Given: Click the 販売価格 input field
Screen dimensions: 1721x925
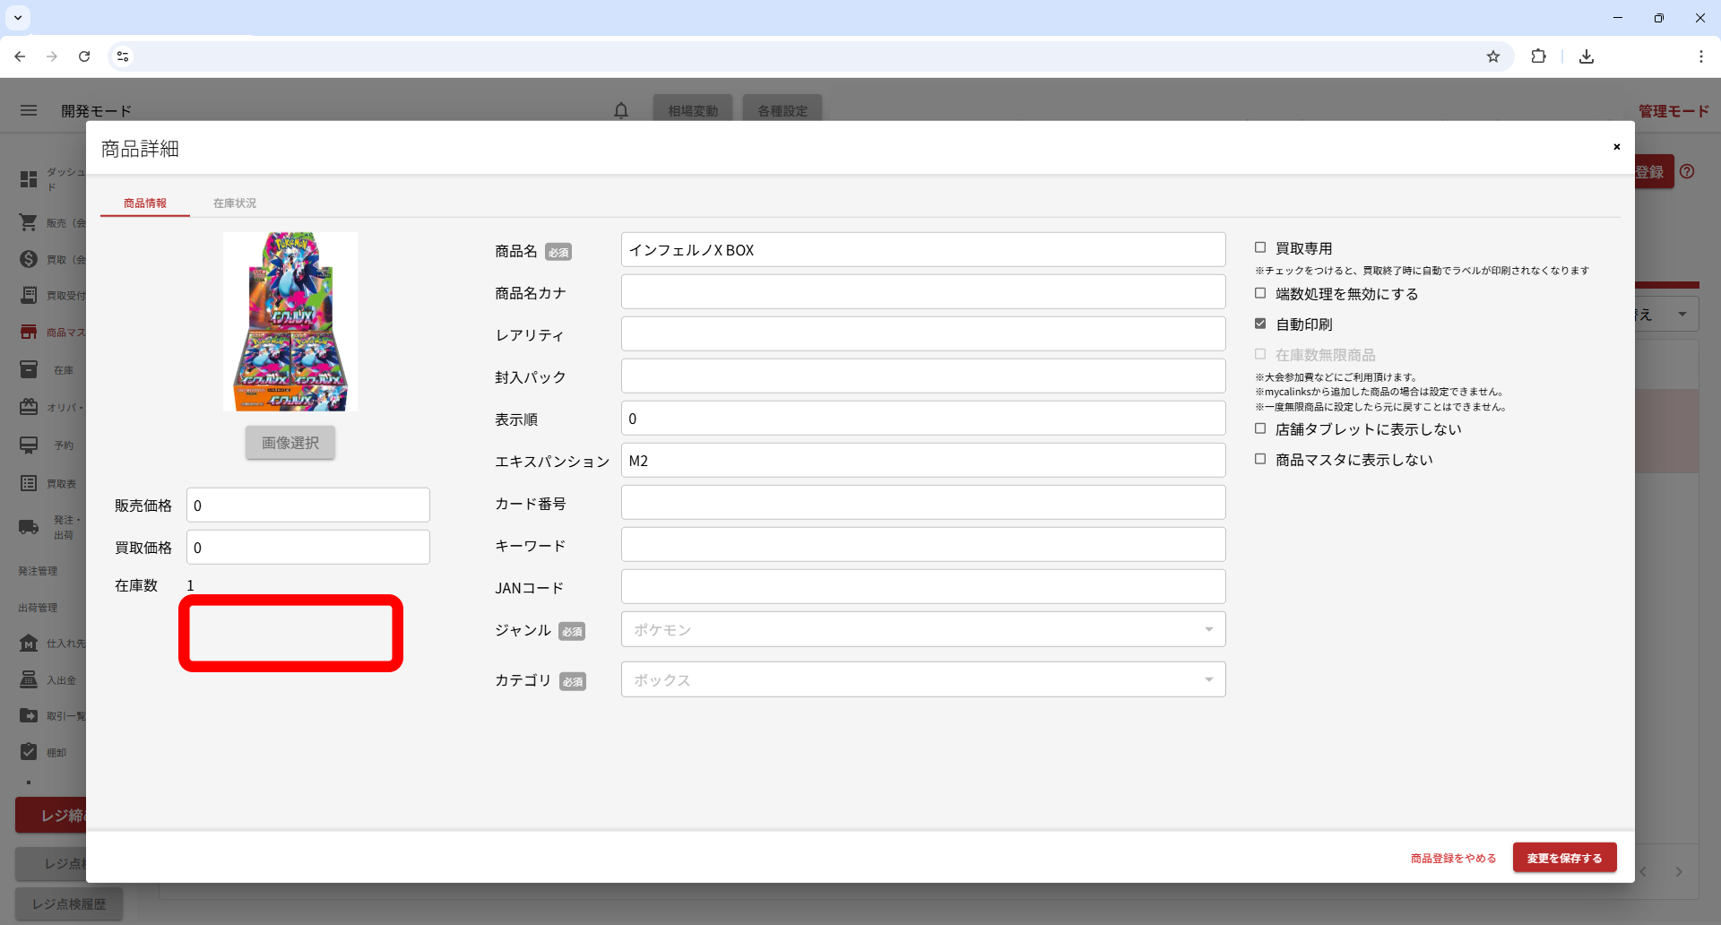Looking at the screenshot, I should 307,505.
